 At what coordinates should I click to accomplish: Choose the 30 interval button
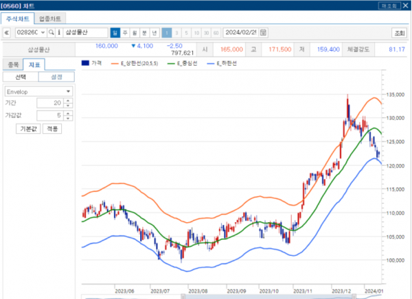[x=206, y=33]
